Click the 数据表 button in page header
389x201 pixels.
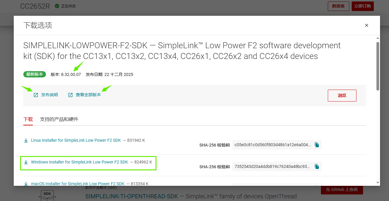[x=339, y=6]
